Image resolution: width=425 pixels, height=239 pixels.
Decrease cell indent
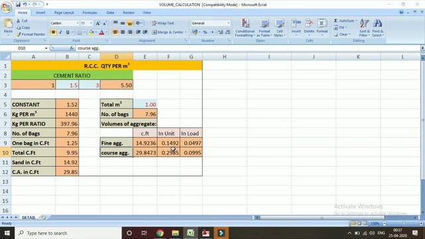(x=138, y=33)
